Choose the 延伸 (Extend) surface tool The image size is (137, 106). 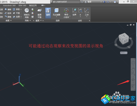coord(8,13)
